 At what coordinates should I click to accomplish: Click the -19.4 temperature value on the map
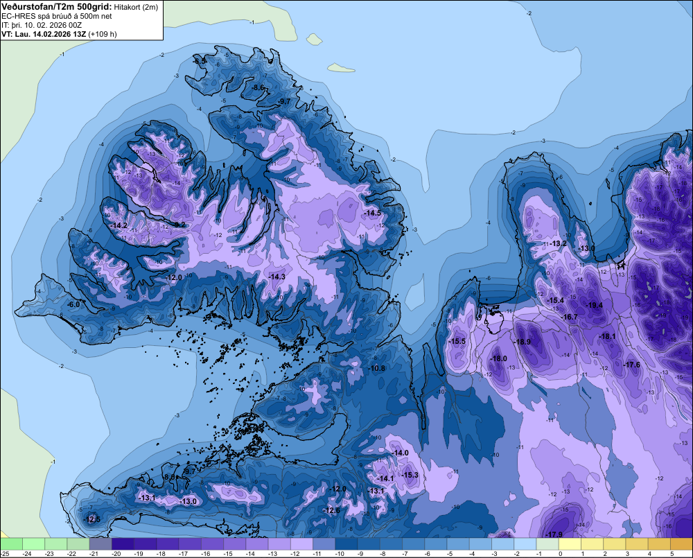(x=595, y=305)
